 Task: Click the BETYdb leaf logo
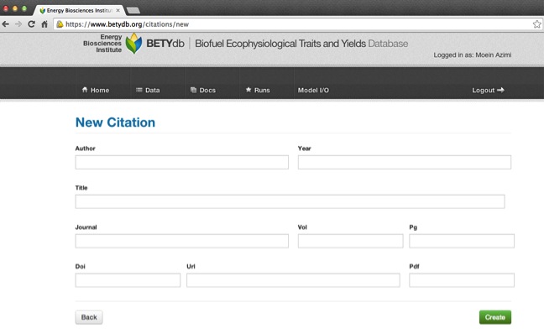(133, 44)
